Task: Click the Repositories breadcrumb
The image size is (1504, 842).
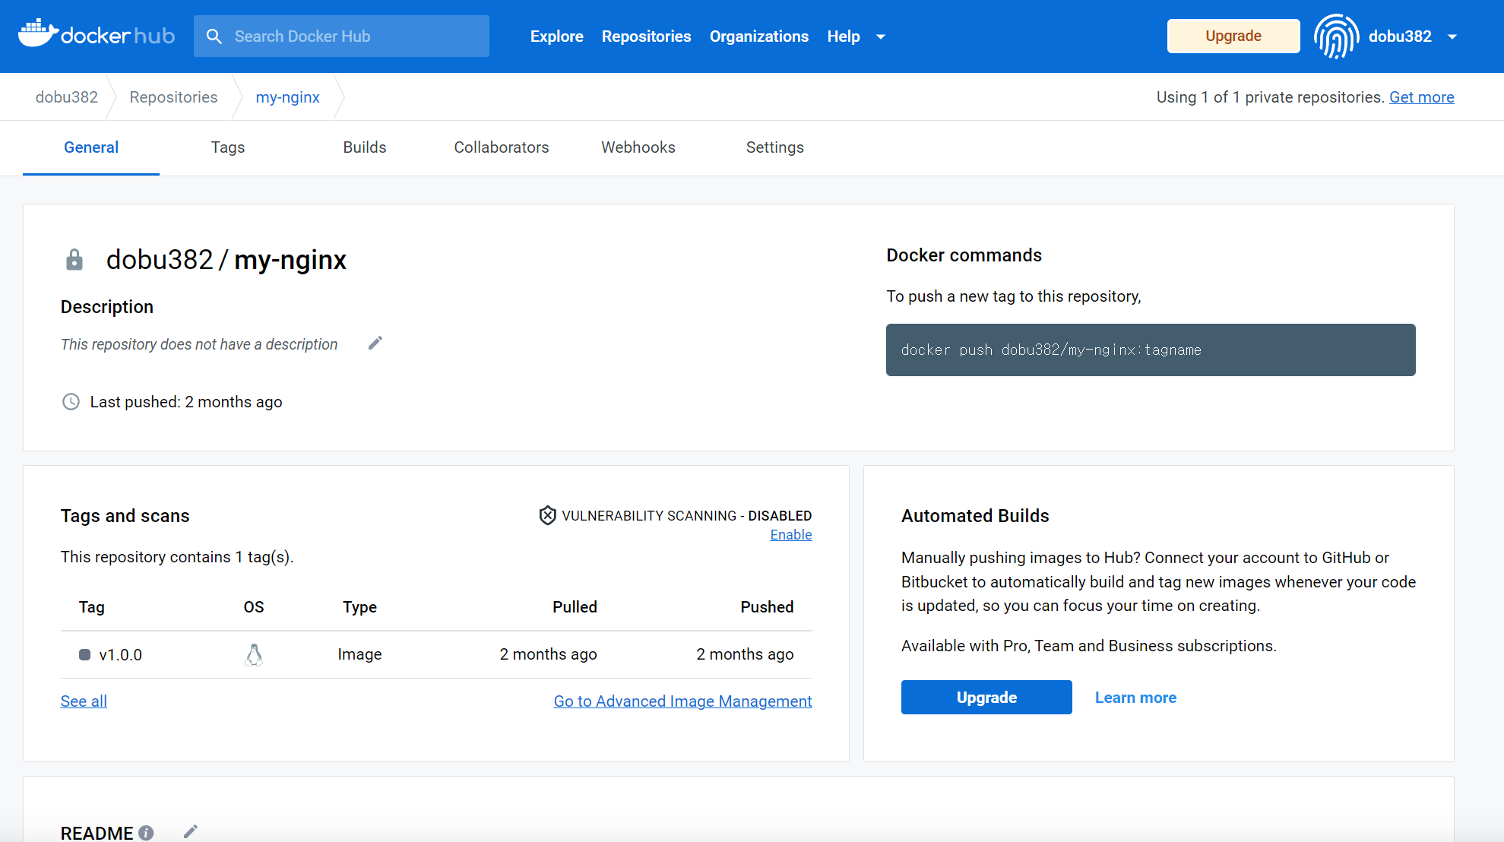Action: (173, 97)
